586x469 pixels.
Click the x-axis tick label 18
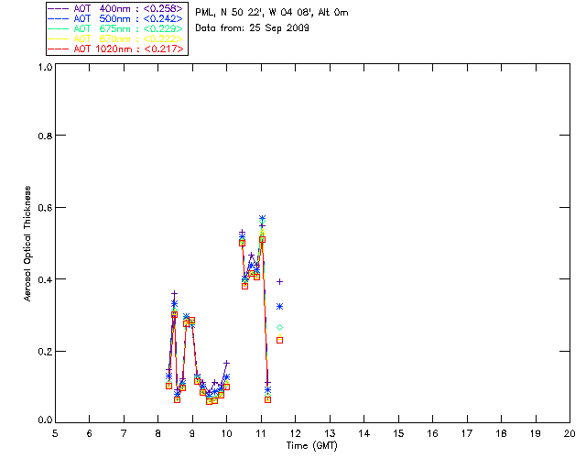coord(501,433)
